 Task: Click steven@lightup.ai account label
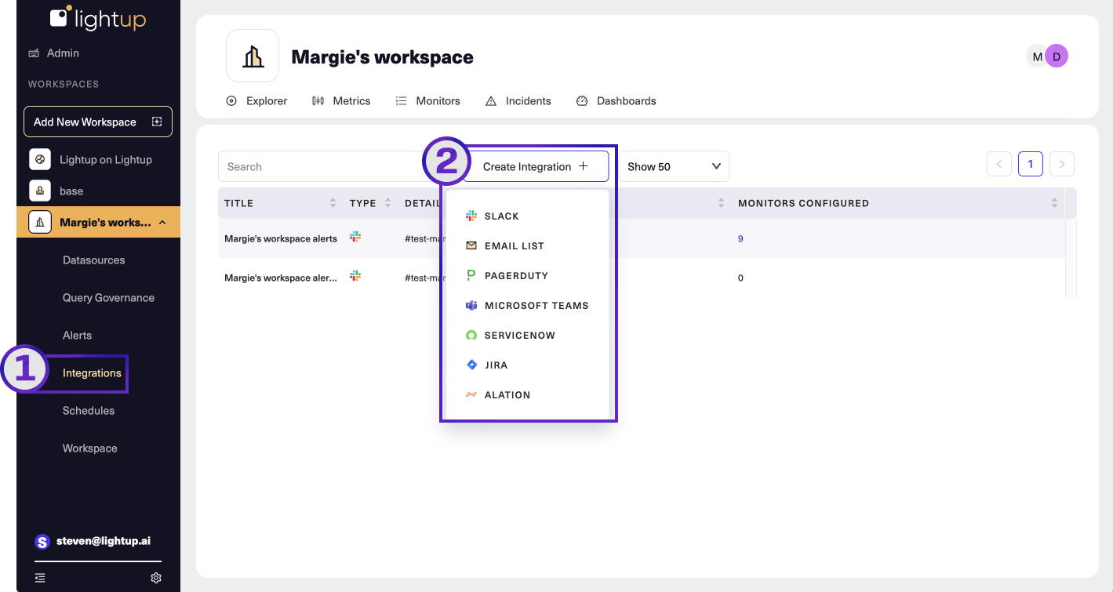click(104, 541)
